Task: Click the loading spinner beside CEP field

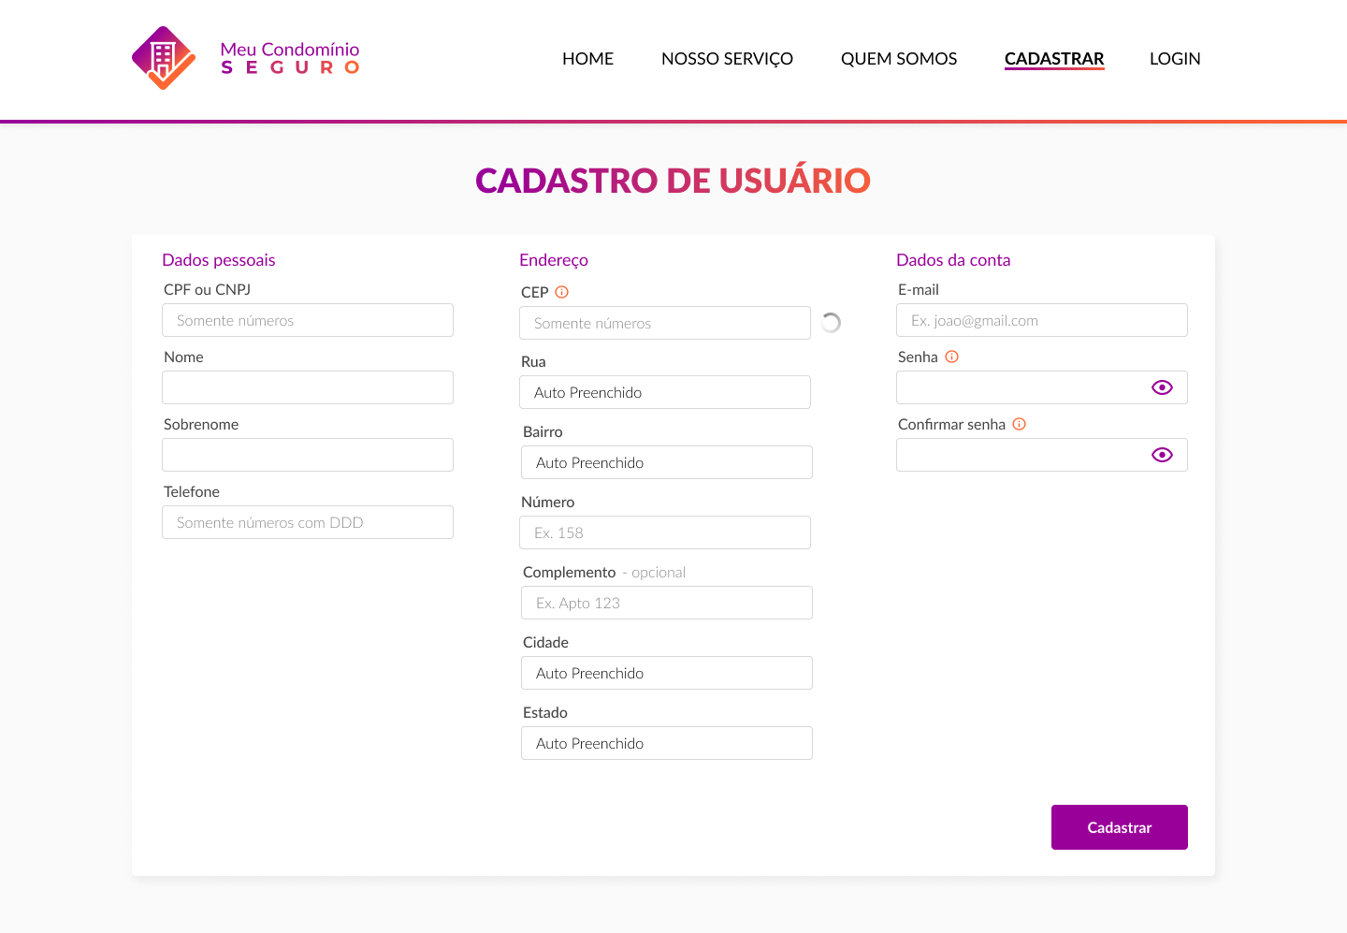Action: click(831, 323)
